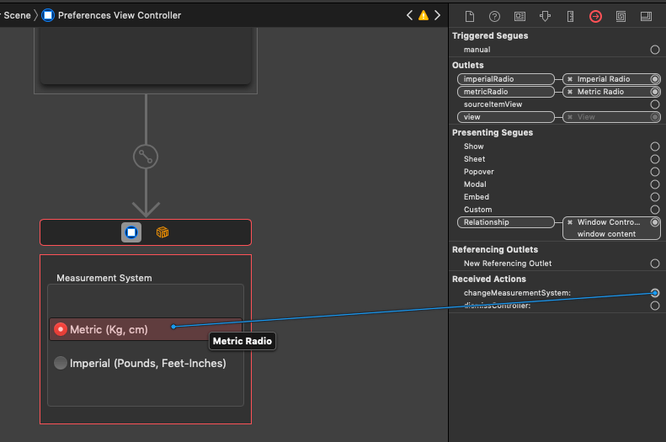Open the Size inspector ruler icon

point(570,16)
